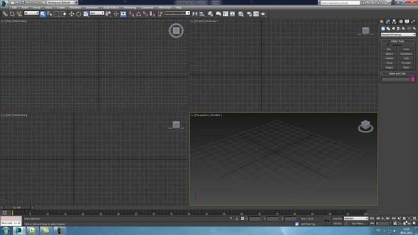Click the Box primitive button

tap(389, 50)
